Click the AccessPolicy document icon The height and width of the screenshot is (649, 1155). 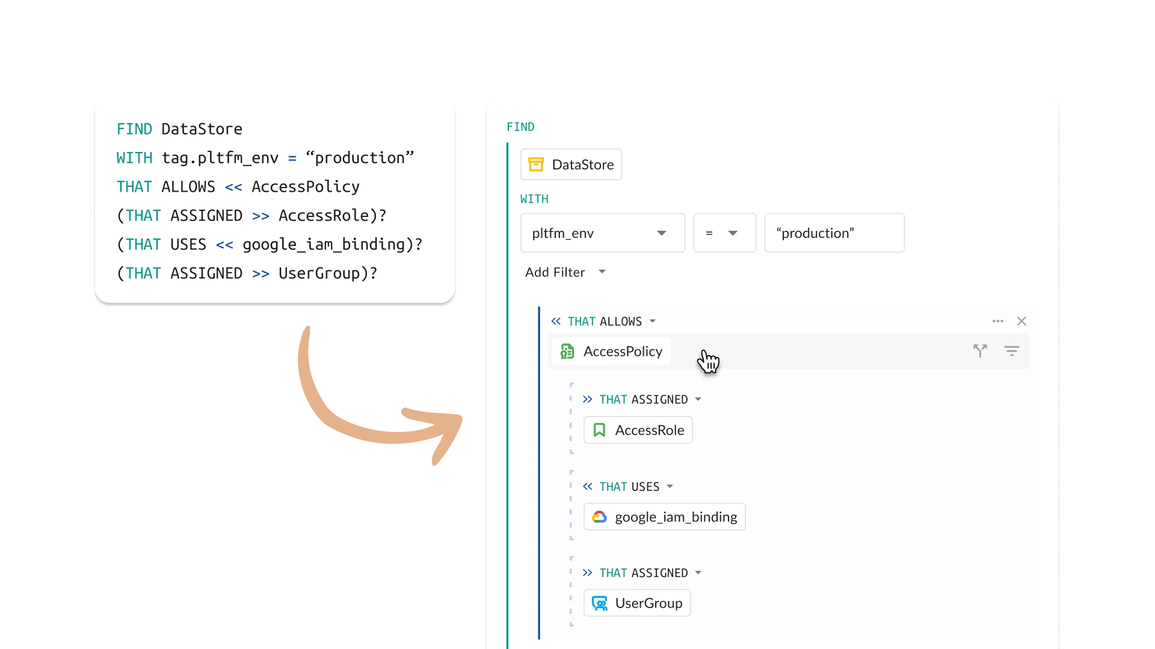point(567,352)
